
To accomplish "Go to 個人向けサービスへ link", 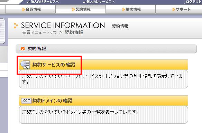I will coord(99,2).
